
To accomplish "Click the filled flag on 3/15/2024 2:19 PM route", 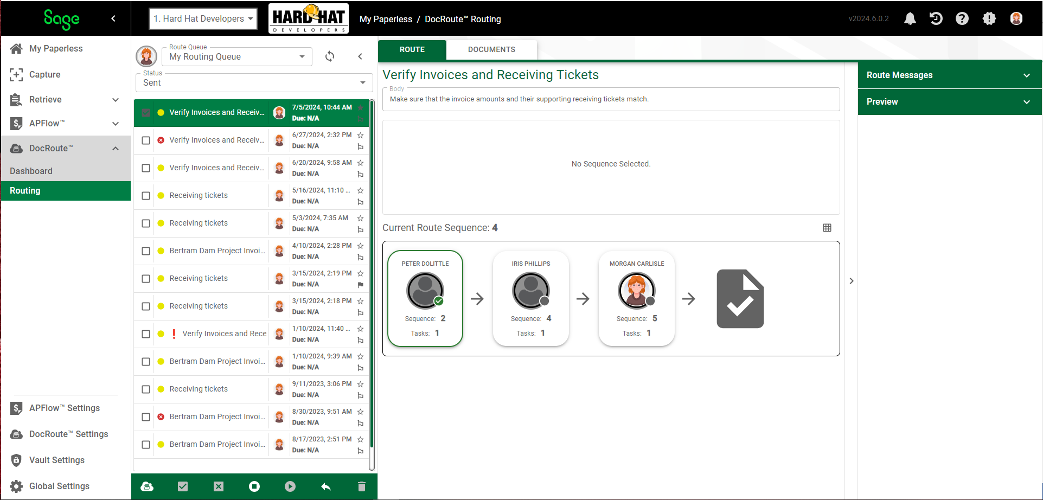I will (360, 285).
